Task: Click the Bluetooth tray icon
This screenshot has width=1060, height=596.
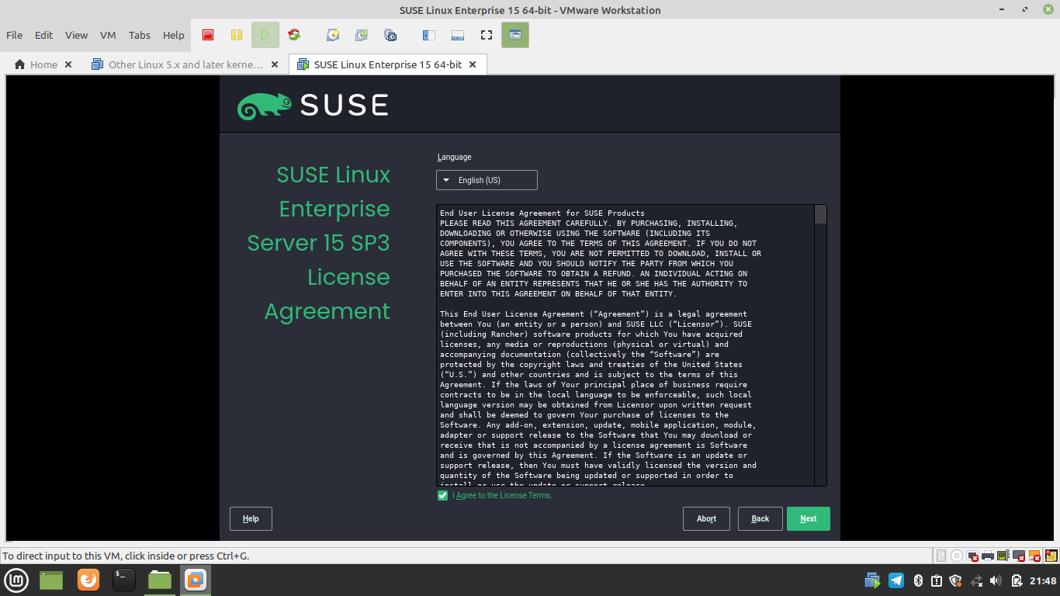Action: [917, 580]
